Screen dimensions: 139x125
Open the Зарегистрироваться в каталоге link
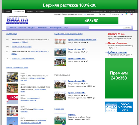click(73, 14)
